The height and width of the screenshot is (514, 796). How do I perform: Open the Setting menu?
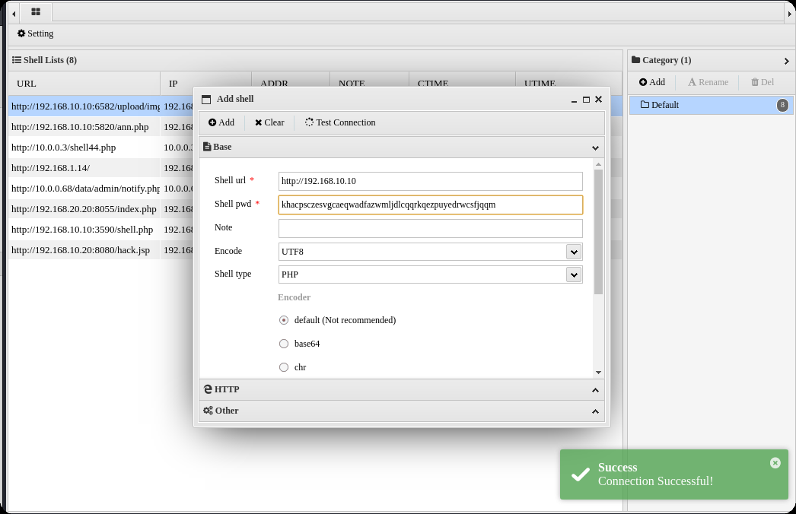point(36,33)
